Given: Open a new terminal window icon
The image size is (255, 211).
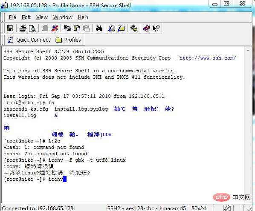Looking at the screenshot, I should point(112,29).
